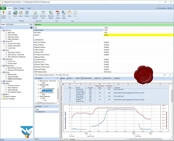Select V12-34 Fermenter node
Image resolution: width=174 pixels, height=141 pixels.
(x=47, y=91)
